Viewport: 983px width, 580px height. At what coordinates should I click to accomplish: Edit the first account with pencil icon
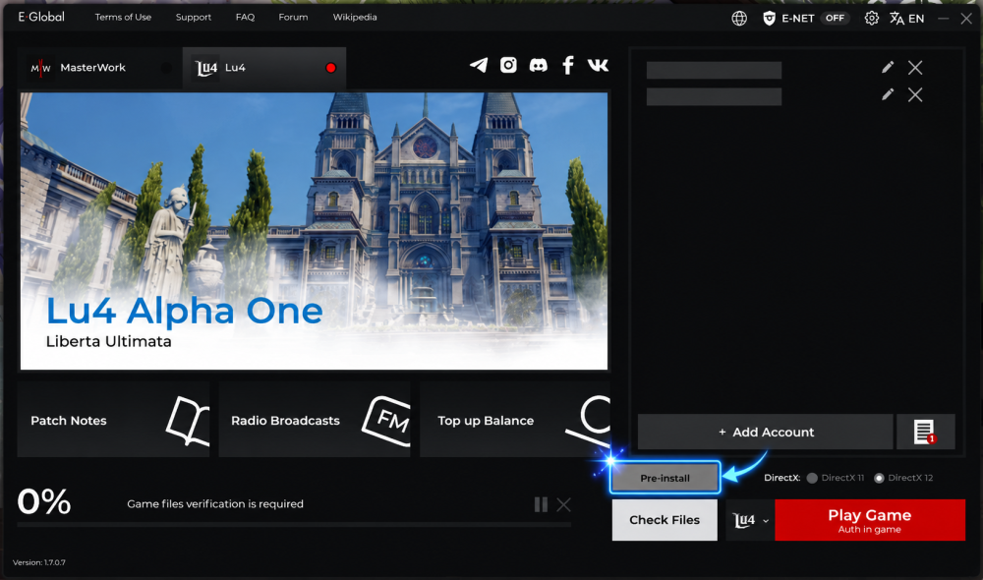[888, 67]
